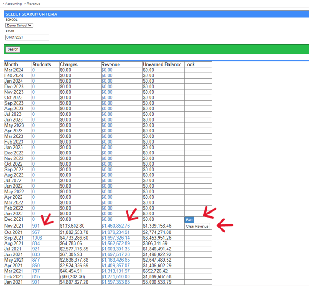Click the Start date input field
The image size is (309, 302).
(27, 37)
